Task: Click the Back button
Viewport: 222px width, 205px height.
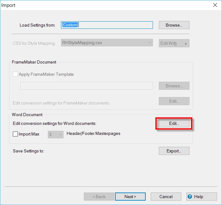Action: tap(99, 197)
